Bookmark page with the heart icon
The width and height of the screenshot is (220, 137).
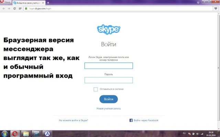[216, 8]
